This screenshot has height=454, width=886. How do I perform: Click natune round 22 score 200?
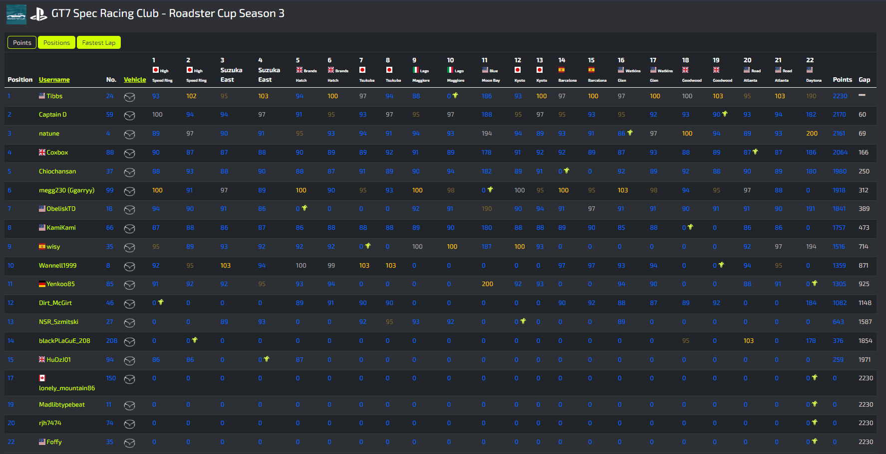(x=812, y=134)
